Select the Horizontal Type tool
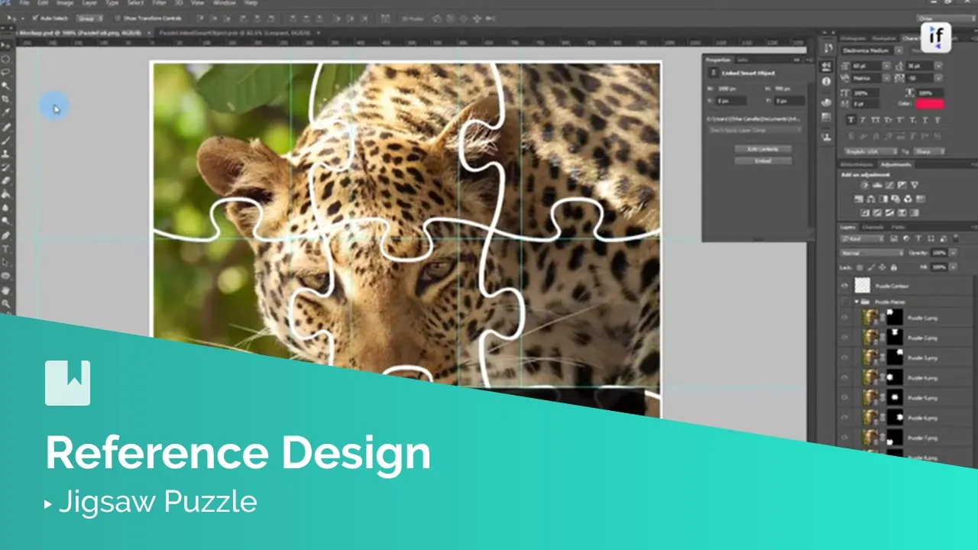 (6, 249)
